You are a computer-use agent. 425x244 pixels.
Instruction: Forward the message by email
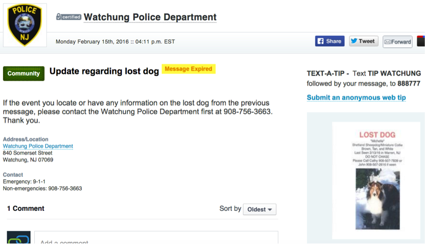(x=397, y=42)
